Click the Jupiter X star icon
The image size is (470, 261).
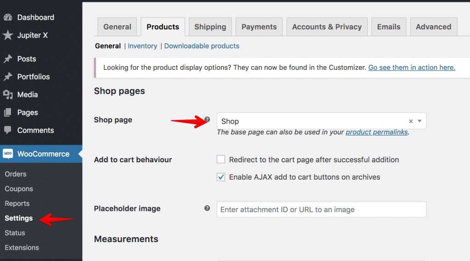[8, 35]
